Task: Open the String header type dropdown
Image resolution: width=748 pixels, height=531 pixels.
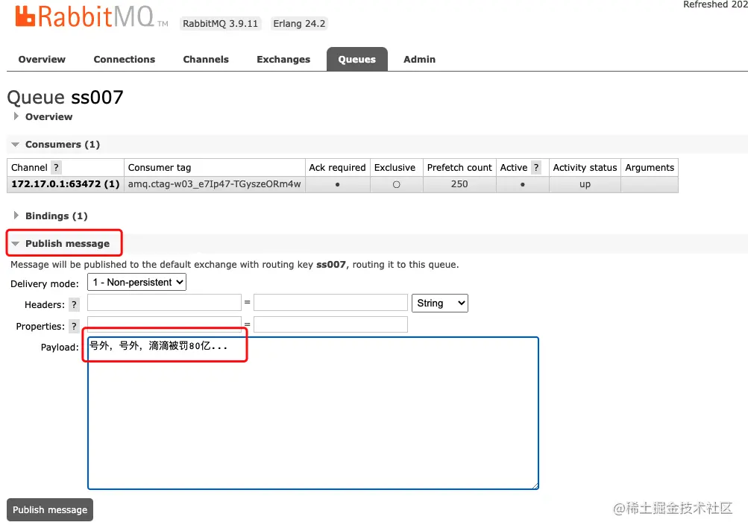Action: (x=440, y=304)
